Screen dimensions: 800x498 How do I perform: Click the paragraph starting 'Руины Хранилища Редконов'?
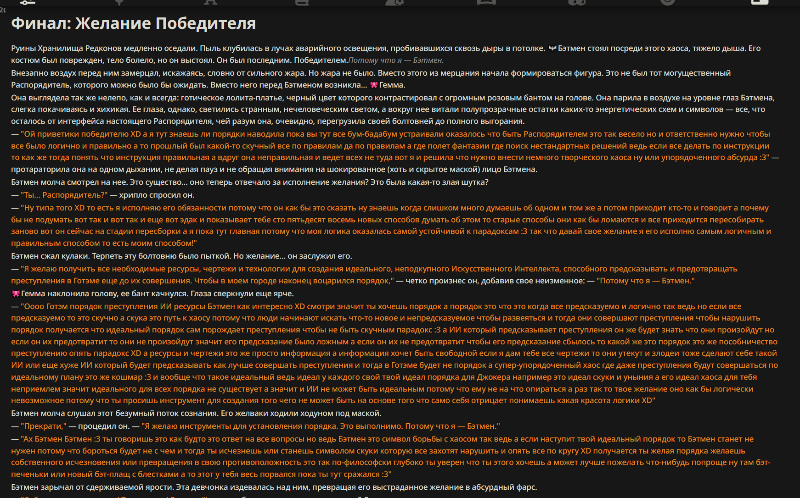(x=386, y=54)
